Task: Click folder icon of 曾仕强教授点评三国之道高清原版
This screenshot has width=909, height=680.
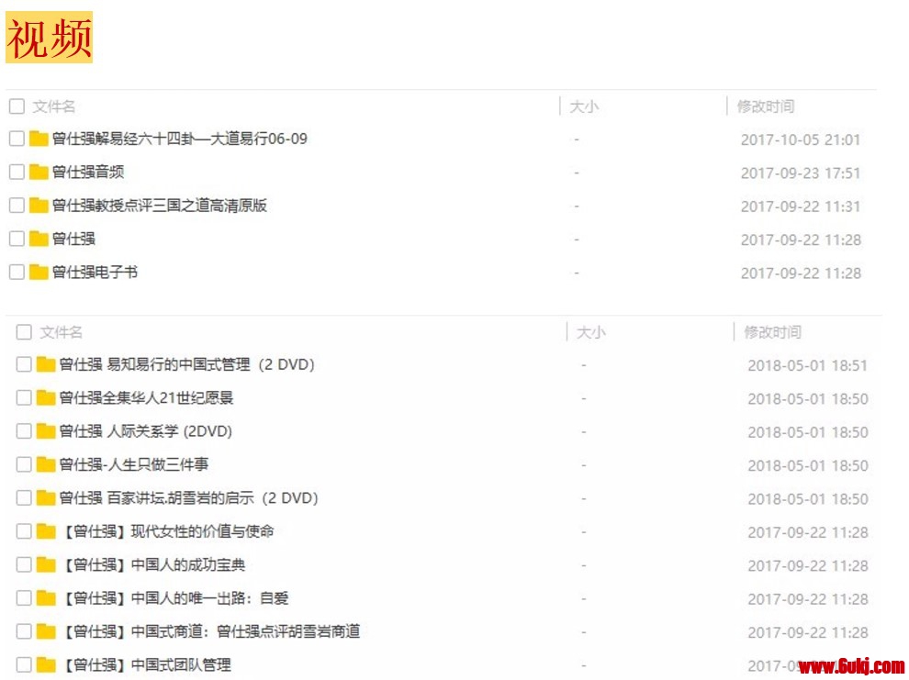Action: tap(39, 205)
